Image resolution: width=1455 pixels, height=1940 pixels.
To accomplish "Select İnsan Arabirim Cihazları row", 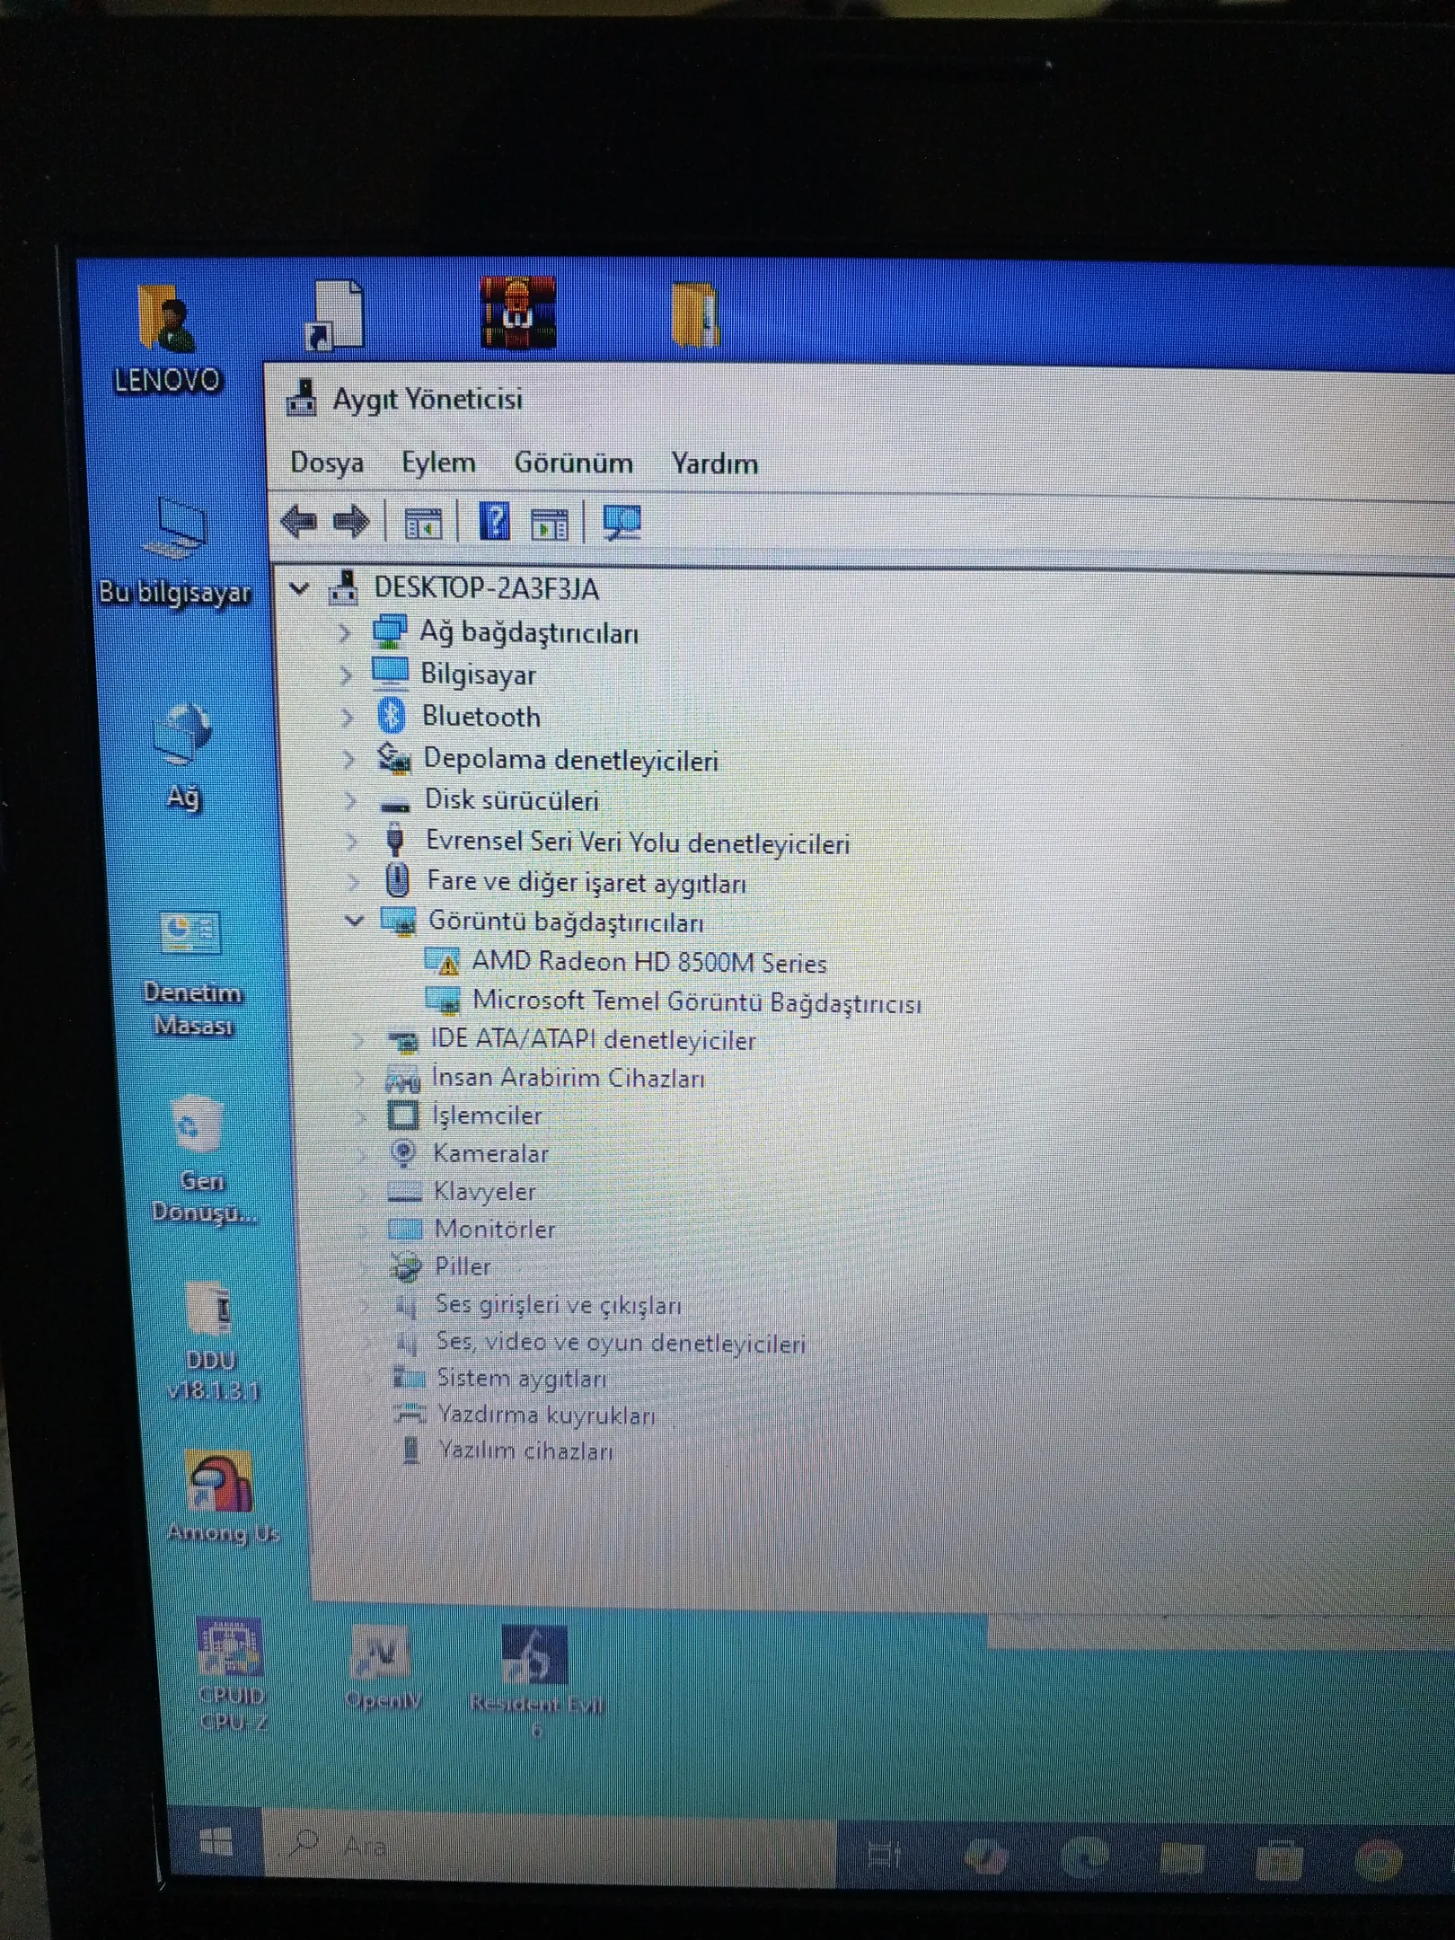I will pyautogui.click(x=569, y=1078).
